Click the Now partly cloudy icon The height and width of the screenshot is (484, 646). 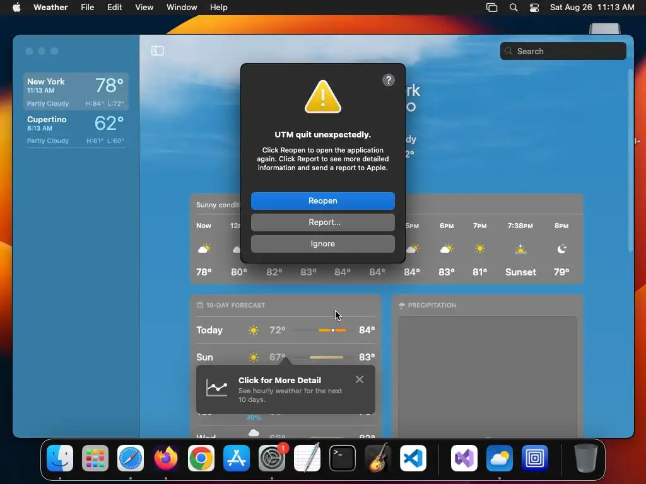click(204, 248)
